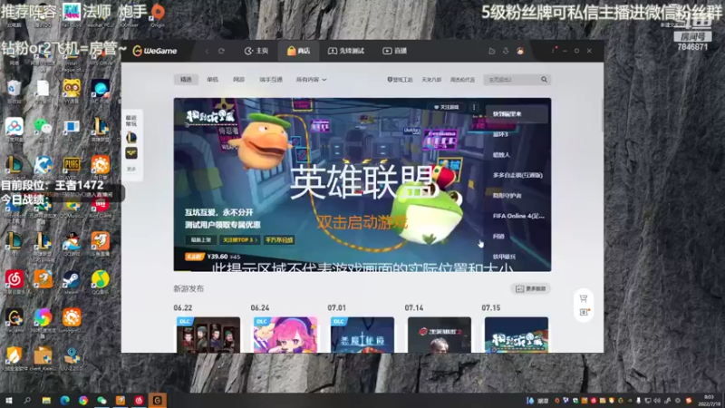Screen dimensions: 725x408
Task: Expand the 所有内容 dropdown
Action: coord(311,80)
